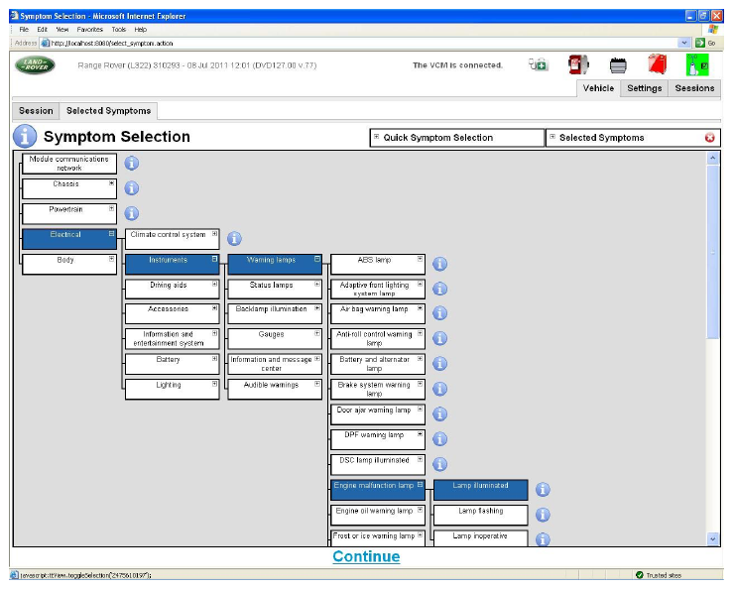
Task: Collapse the Engine malfunction lamp node
Action: pyautogui.click(x=420, y=485)
